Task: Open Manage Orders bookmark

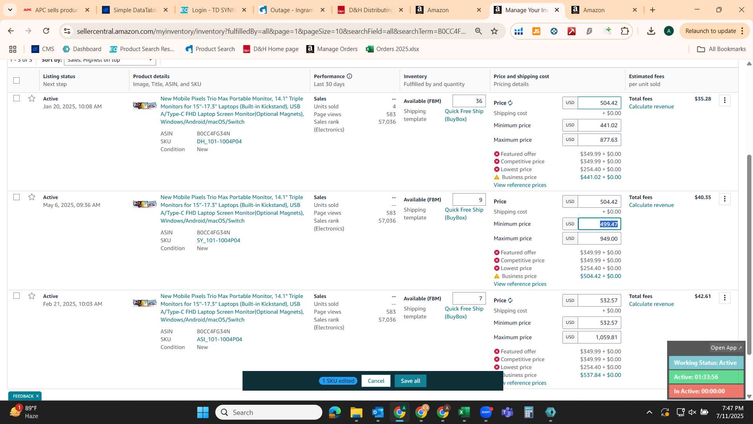Action: [332, 49]
